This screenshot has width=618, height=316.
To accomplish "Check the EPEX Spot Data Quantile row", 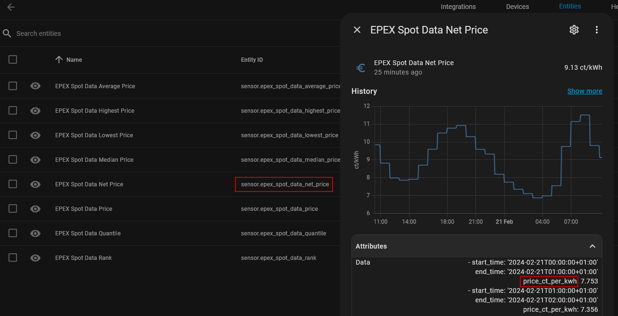I will pyautogui.click(x=13, y=233).
